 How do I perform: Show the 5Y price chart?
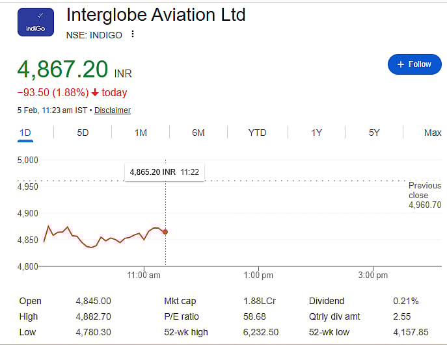[x=374, y=133]
